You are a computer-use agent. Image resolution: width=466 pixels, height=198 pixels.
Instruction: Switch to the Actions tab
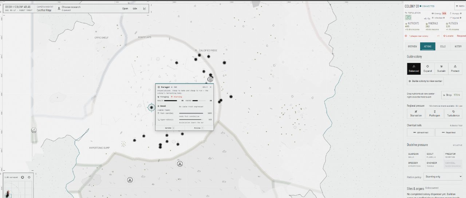click(427, 47)
